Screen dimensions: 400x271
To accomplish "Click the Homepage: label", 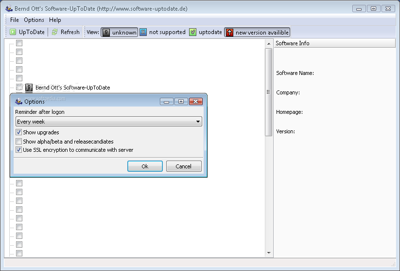I will (x=289, y=112).
